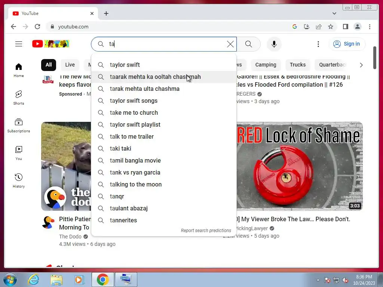Choose suggestion 'tarak mehta ulta chashma'
Viewport: 383px width, 287px height.
(x=164, y=89)
